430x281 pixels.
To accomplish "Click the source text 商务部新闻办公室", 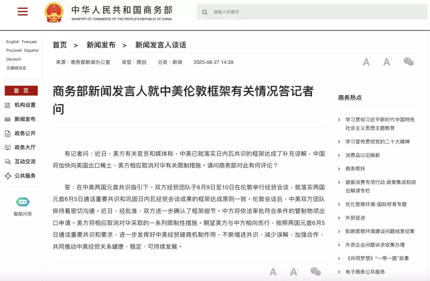I will pyautogui.click(x=91, y=62).
